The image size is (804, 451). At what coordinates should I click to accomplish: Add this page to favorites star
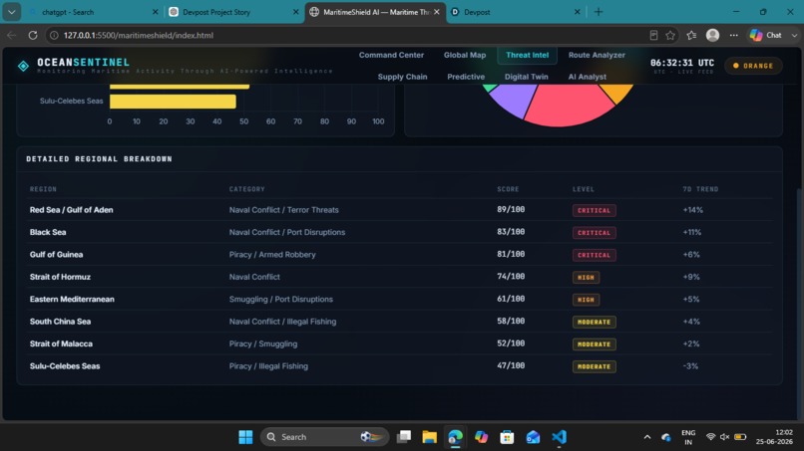[x=670, y=35]
